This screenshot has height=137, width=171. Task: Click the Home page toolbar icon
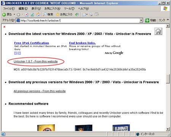(38, 14)
